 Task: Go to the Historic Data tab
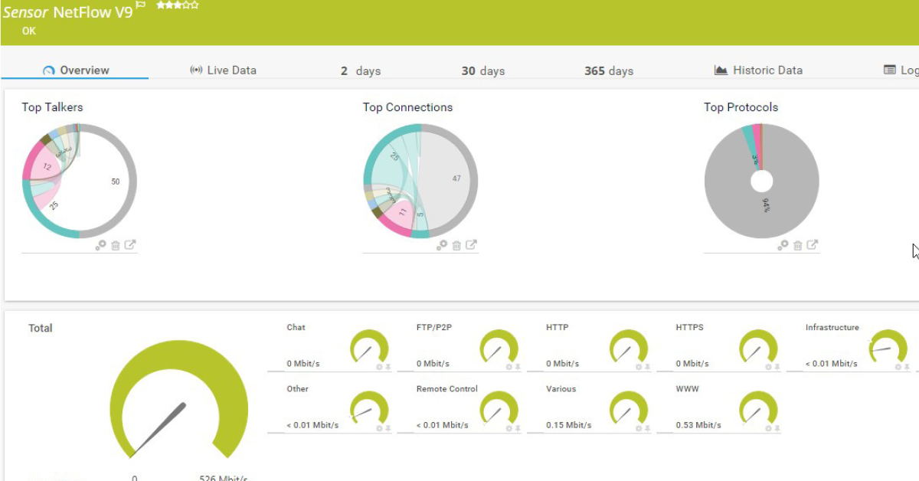coord(759,70)
